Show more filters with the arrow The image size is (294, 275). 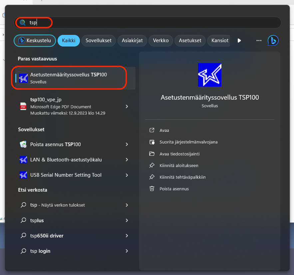pos(239,41)
